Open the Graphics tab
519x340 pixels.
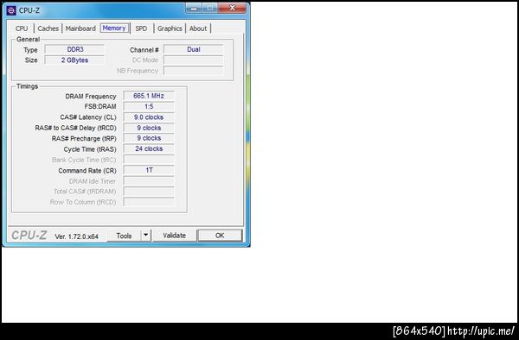tap(170, 28)
